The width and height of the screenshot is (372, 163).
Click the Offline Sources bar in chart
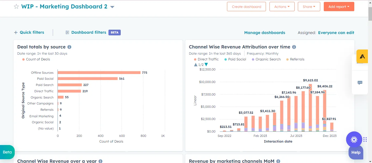click(99, 73)
